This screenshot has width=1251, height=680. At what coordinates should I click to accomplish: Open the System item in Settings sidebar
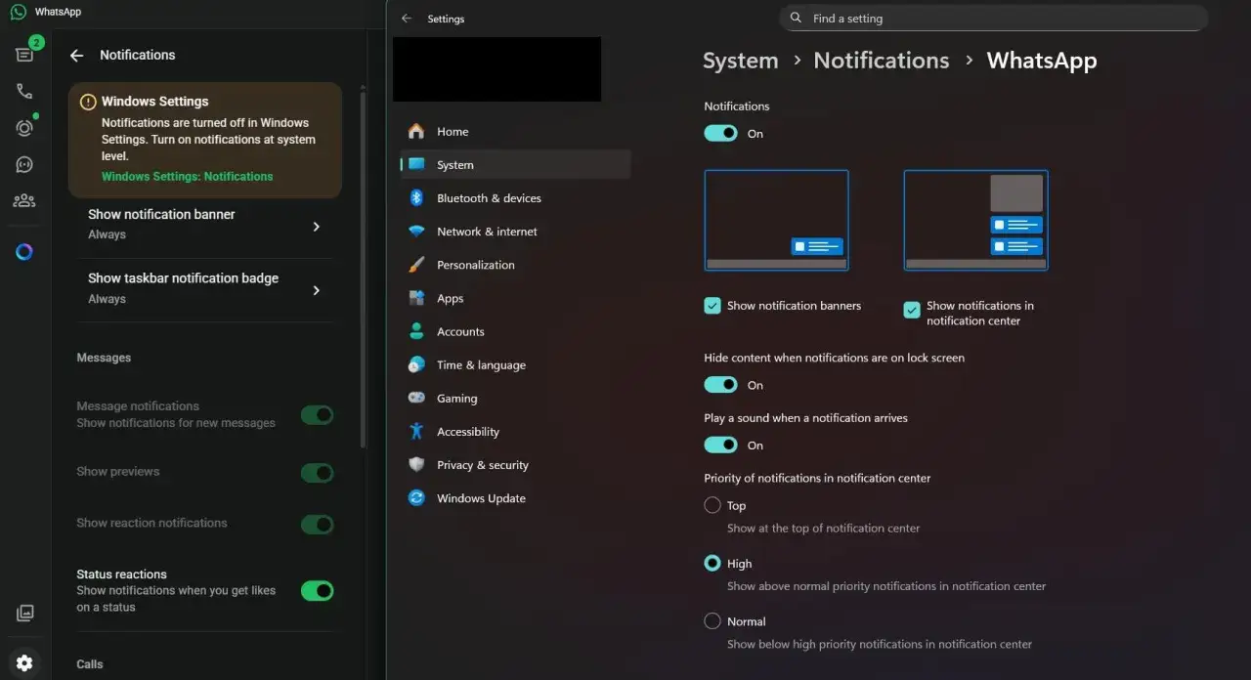pos(515,164)
